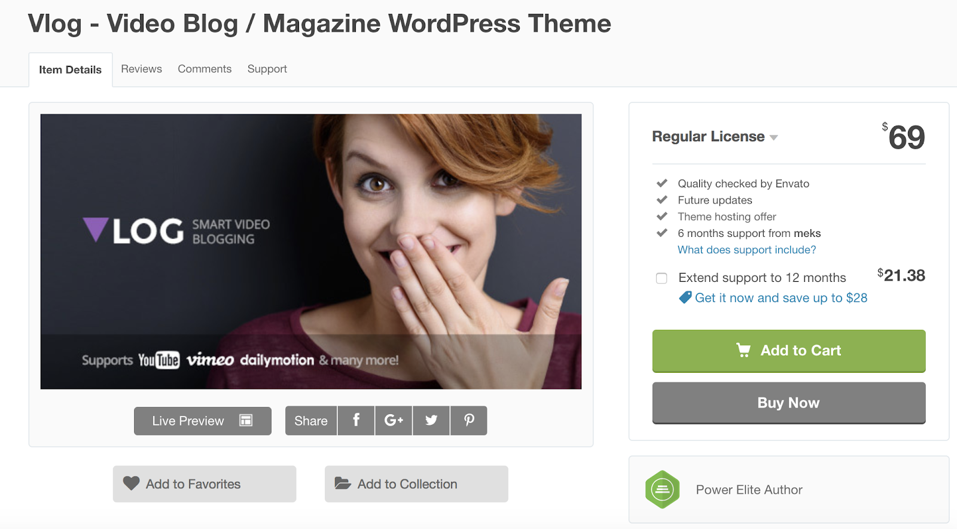
Task: Click the 'Theme hosting offer' text
Action: [x=727, y=217]
